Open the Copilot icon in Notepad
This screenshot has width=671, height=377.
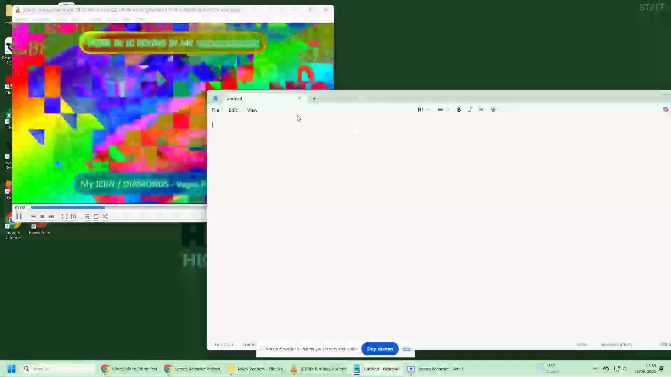coord(666,109)
